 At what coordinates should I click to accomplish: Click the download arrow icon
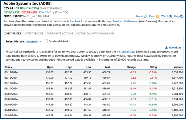click(x=166, y=47)
